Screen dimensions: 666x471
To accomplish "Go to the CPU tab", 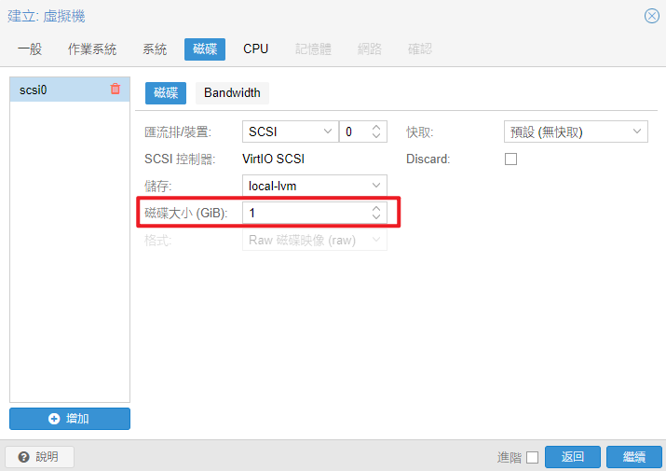I will (256, 49).
